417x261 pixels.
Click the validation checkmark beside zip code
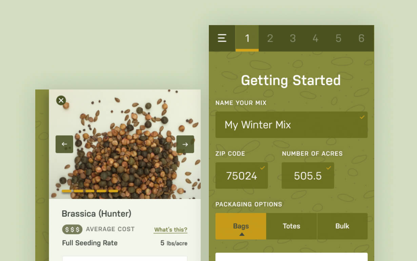point(262,167)
